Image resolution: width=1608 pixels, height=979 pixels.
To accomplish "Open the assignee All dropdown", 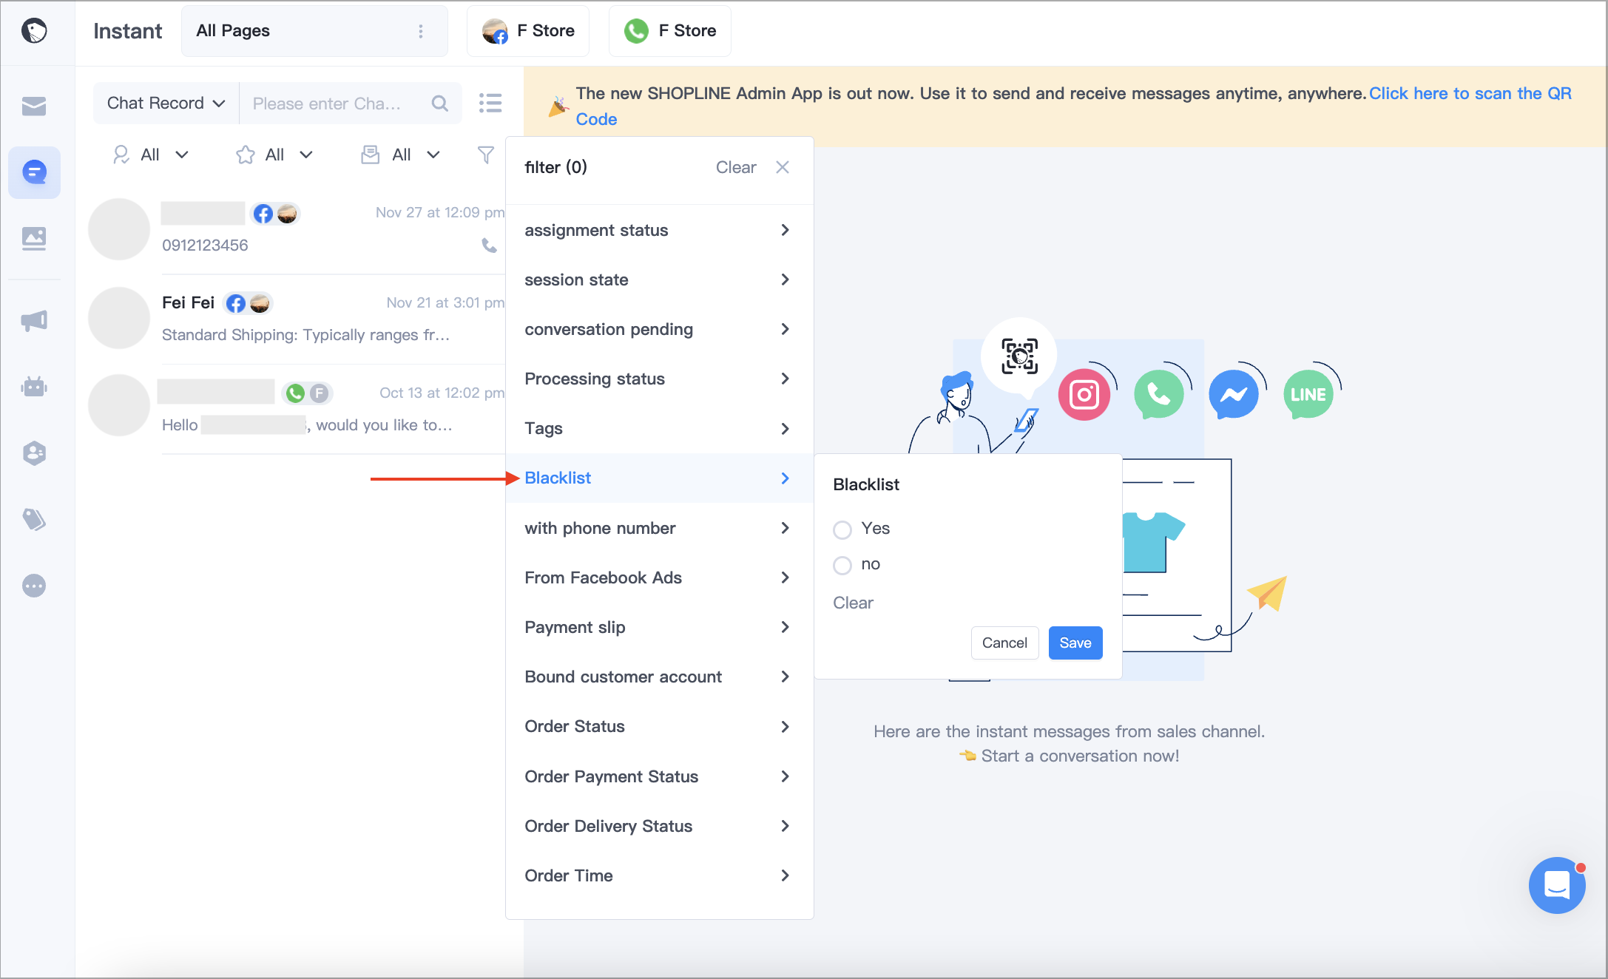I will pos(150,155).
